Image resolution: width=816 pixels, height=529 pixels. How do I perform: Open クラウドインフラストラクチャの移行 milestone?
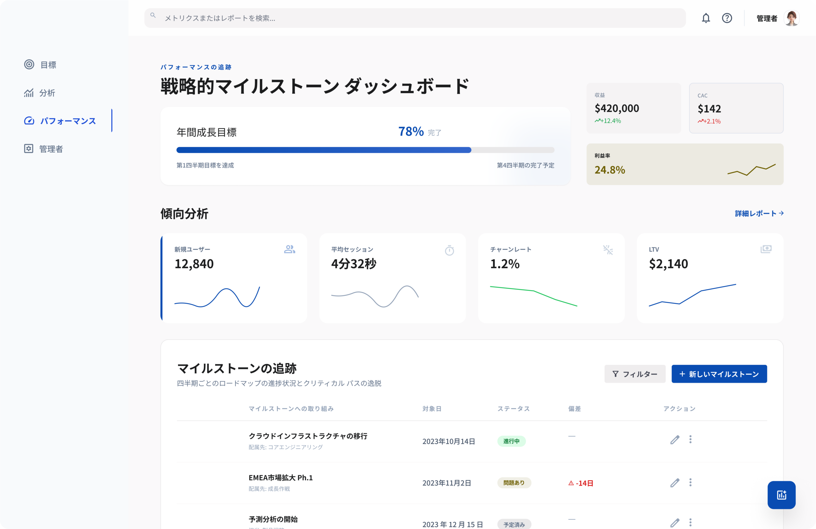(x=308, y=436)
